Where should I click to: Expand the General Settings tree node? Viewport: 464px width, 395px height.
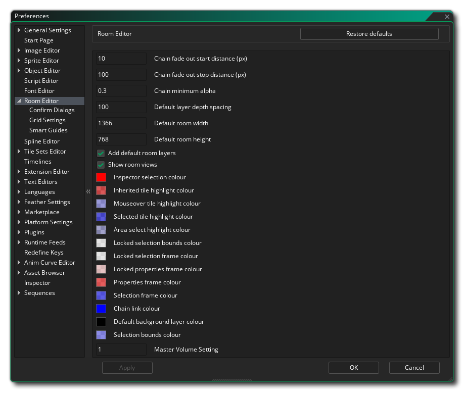pyautogui.click(x=19, y=30)
